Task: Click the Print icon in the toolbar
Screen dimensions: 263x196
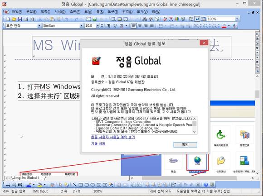Action: coord(26,19)
